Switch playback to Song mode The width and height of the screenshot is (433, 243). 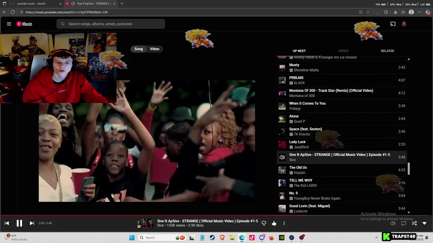(139, 49)
